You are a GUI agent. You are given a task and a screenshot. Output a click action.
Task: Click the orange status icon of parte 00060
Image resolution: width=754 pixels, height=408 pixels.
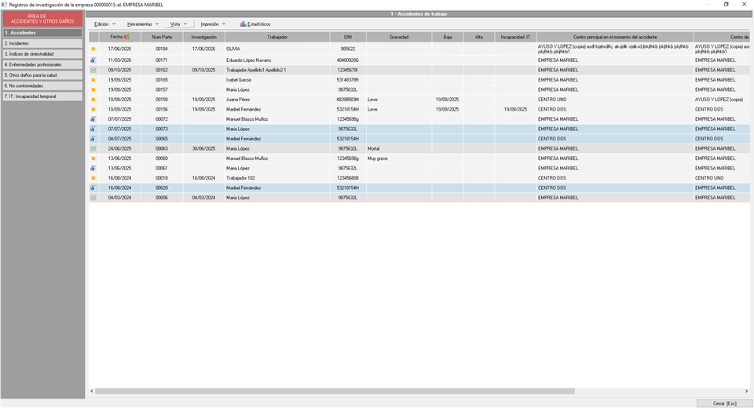point(93,158)
